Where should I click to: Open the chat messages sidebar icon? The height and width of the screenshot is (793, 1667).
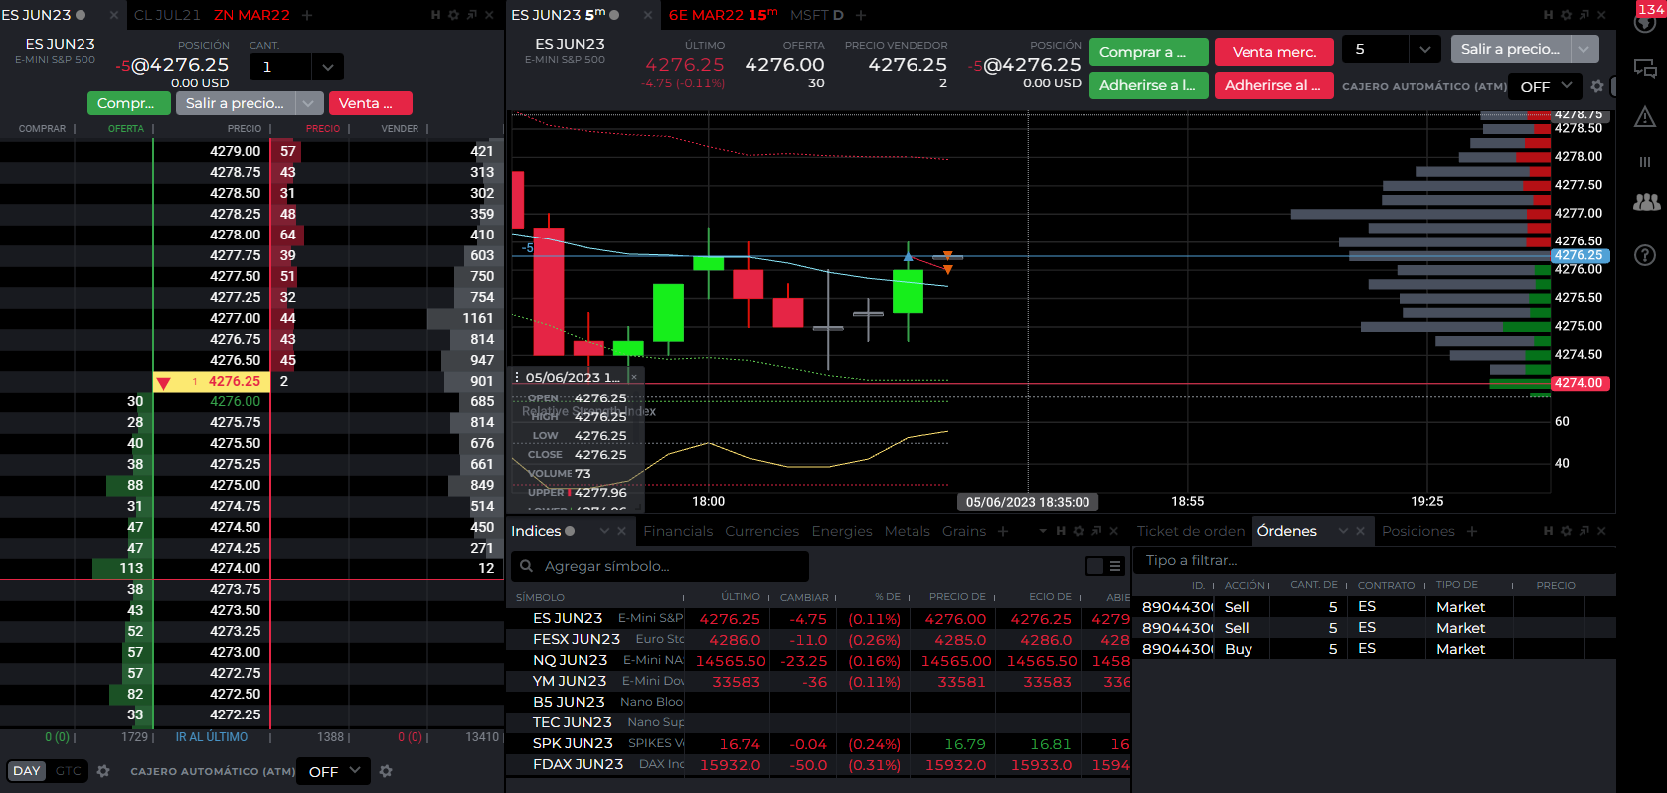[1645, 69]
